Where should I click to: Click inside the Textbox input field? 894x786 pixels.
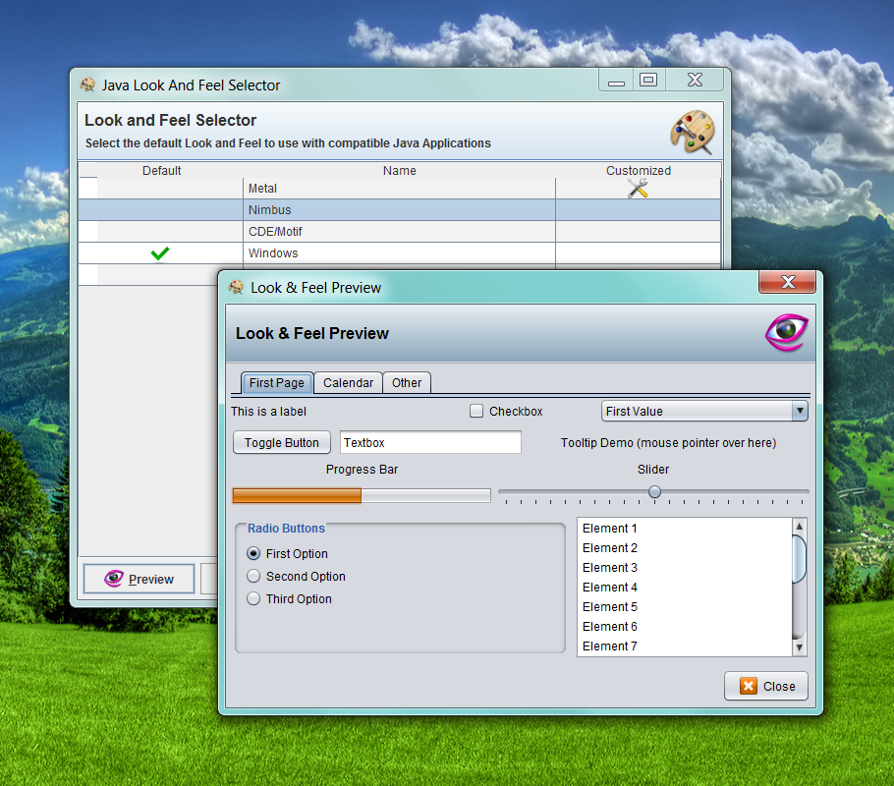click(x=430, y=443)
